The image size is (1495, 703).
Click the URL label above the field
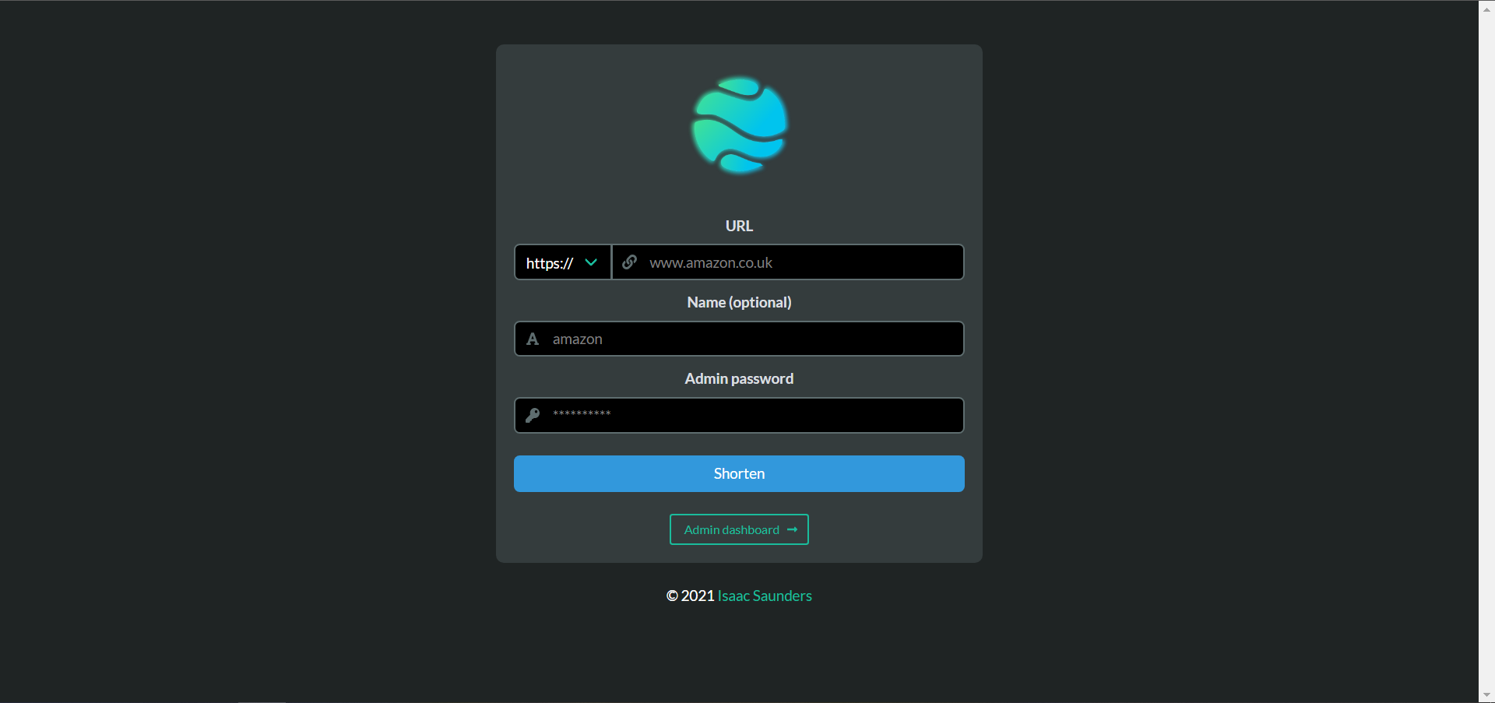[x=739, y=226]
